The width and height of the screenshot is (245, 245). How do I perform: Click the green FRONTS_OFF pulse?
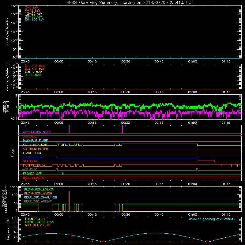pyautogui.click(x=63, y=174)
